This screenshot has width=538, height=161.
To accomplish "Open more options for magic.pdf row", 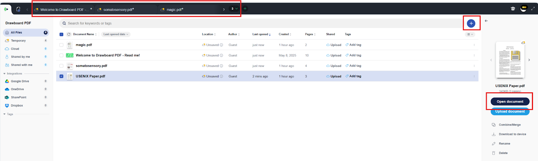I will click(x=474, y=45).
